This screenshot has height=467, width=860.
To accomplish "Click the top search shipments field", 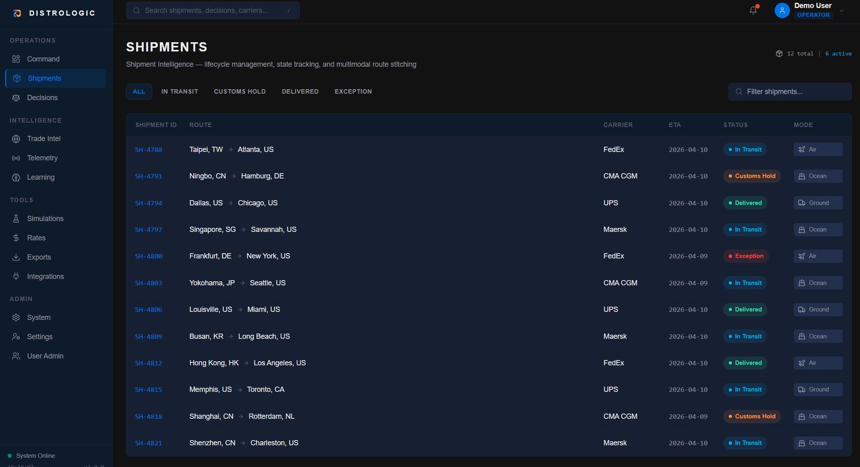I will [213, 10].
